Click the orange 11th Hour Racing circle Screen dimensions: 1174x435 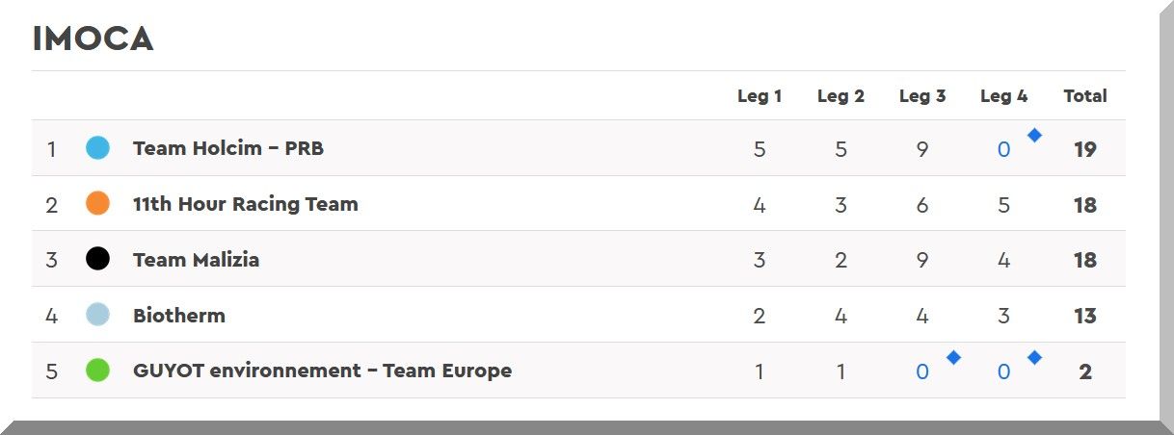(x=97, y=204)
